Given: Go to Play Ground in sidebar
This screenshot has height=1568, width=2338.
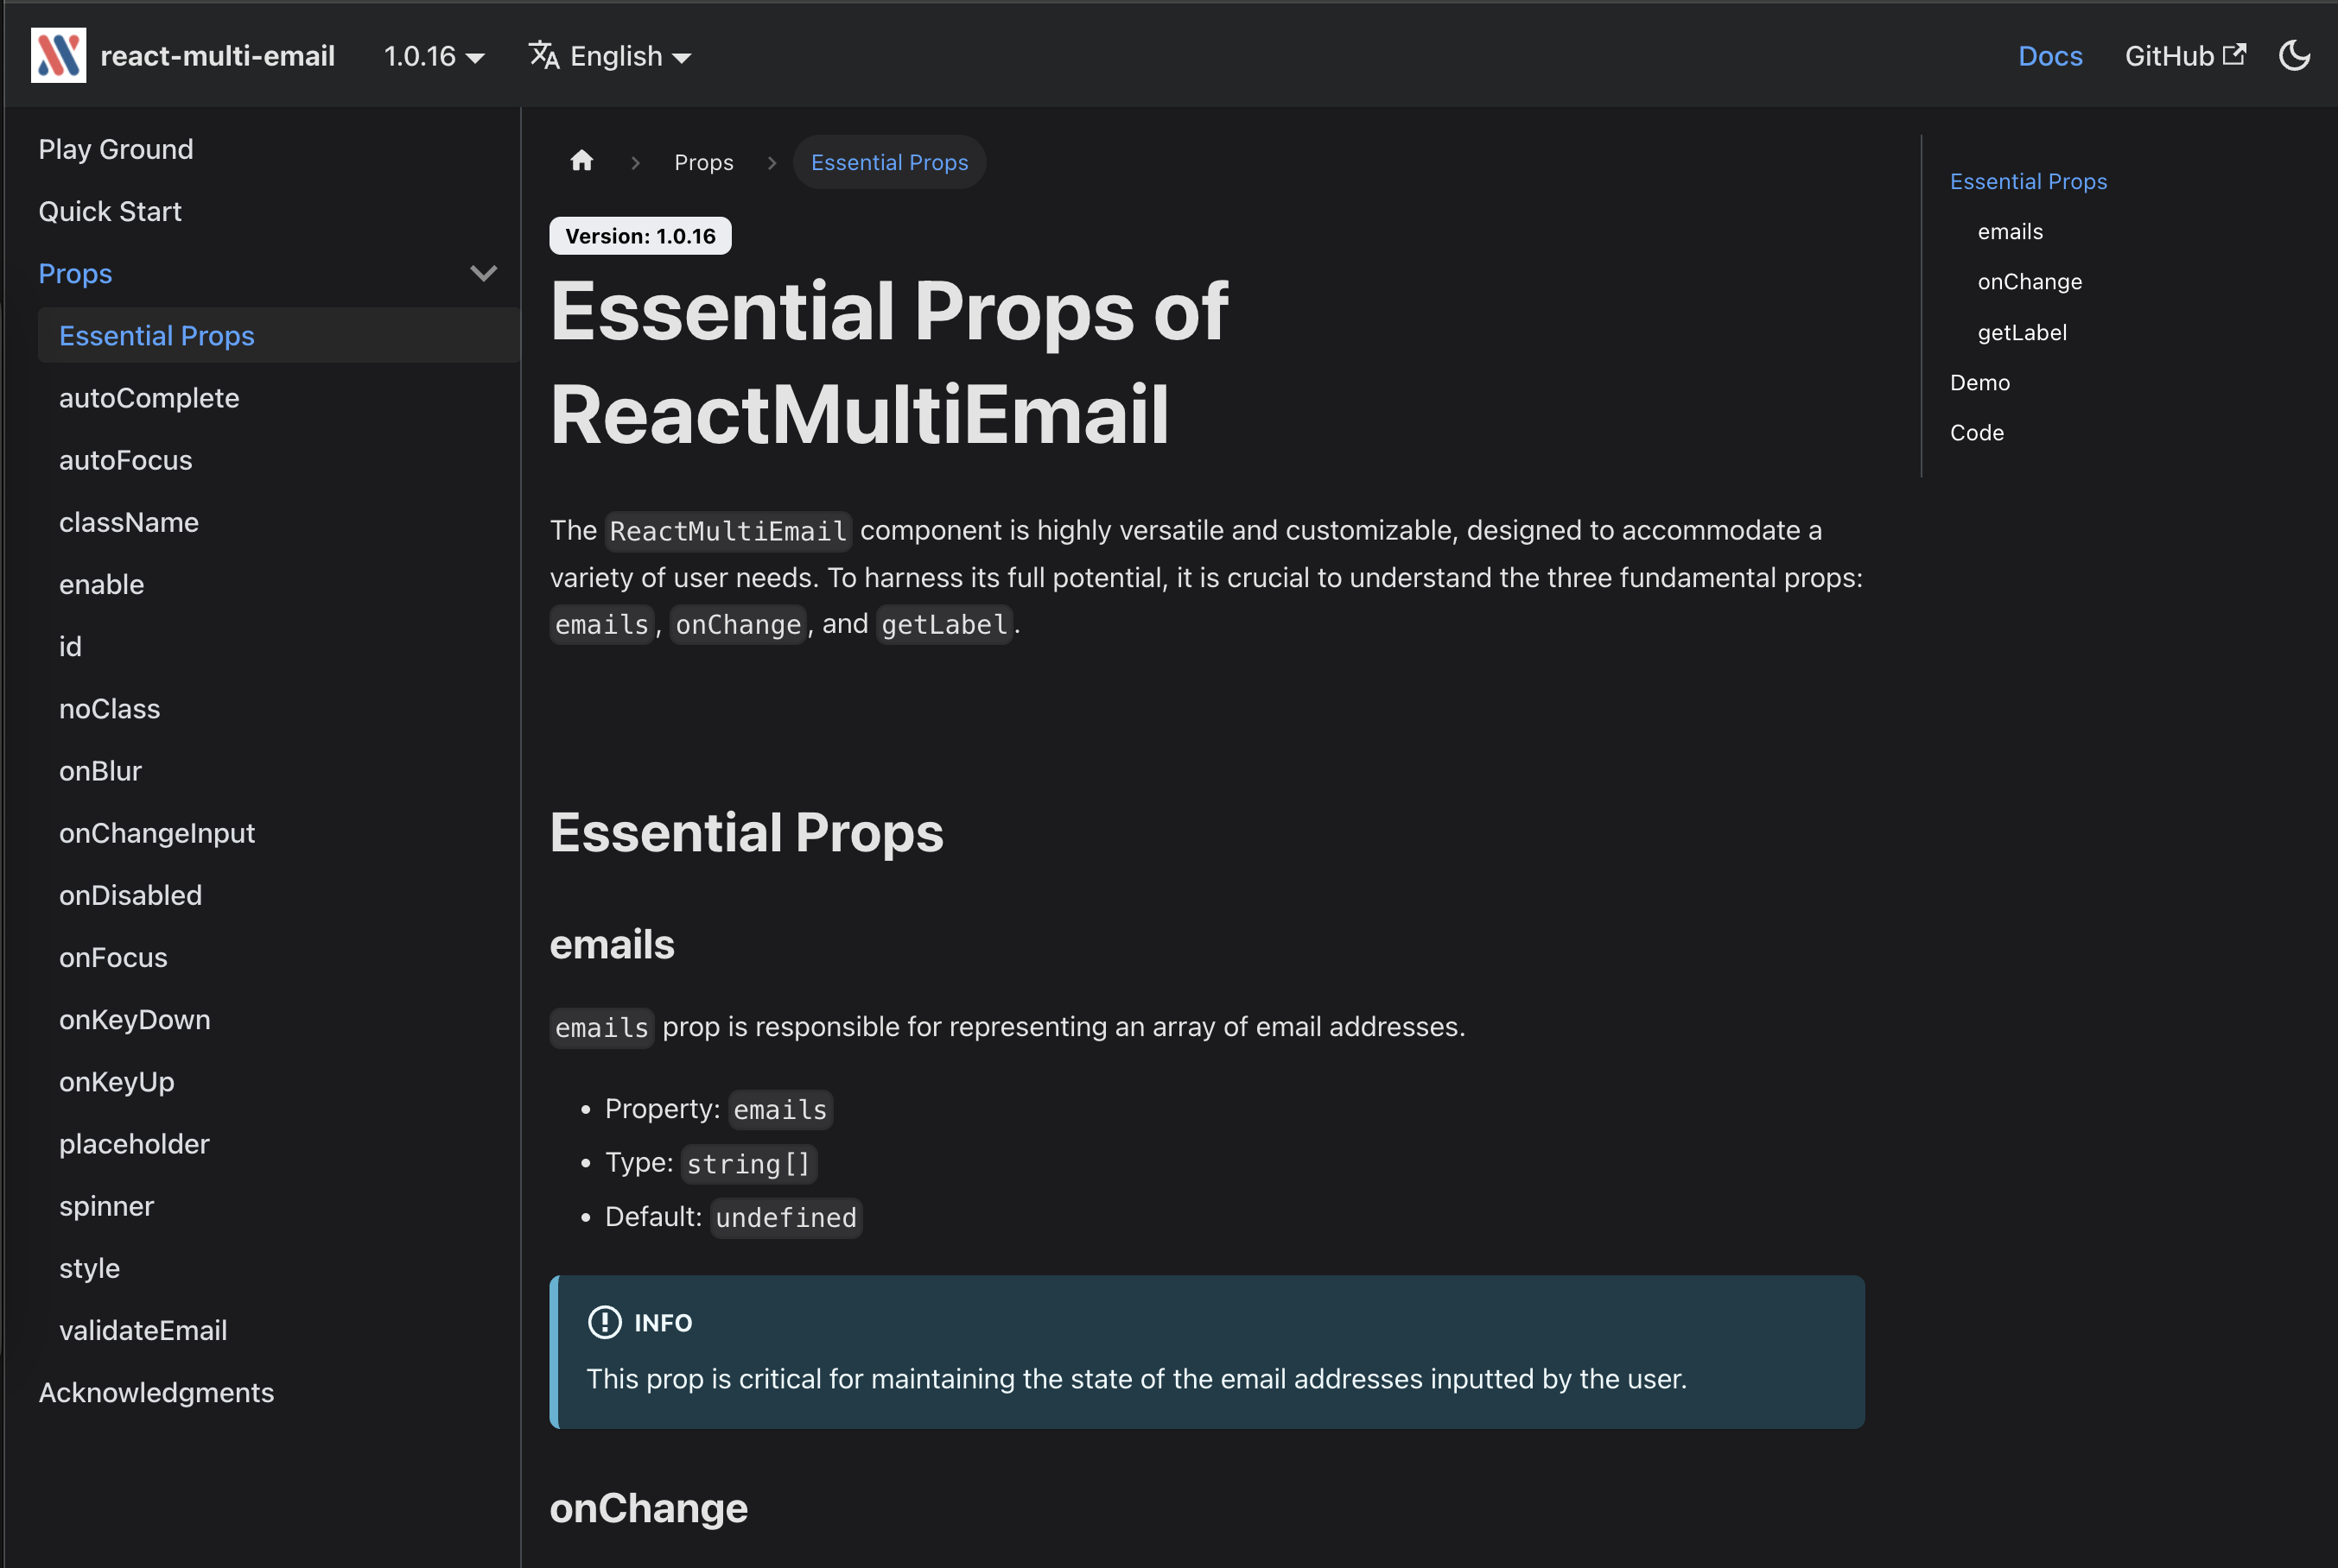Looking at the screenshot, I should (116, 149).
